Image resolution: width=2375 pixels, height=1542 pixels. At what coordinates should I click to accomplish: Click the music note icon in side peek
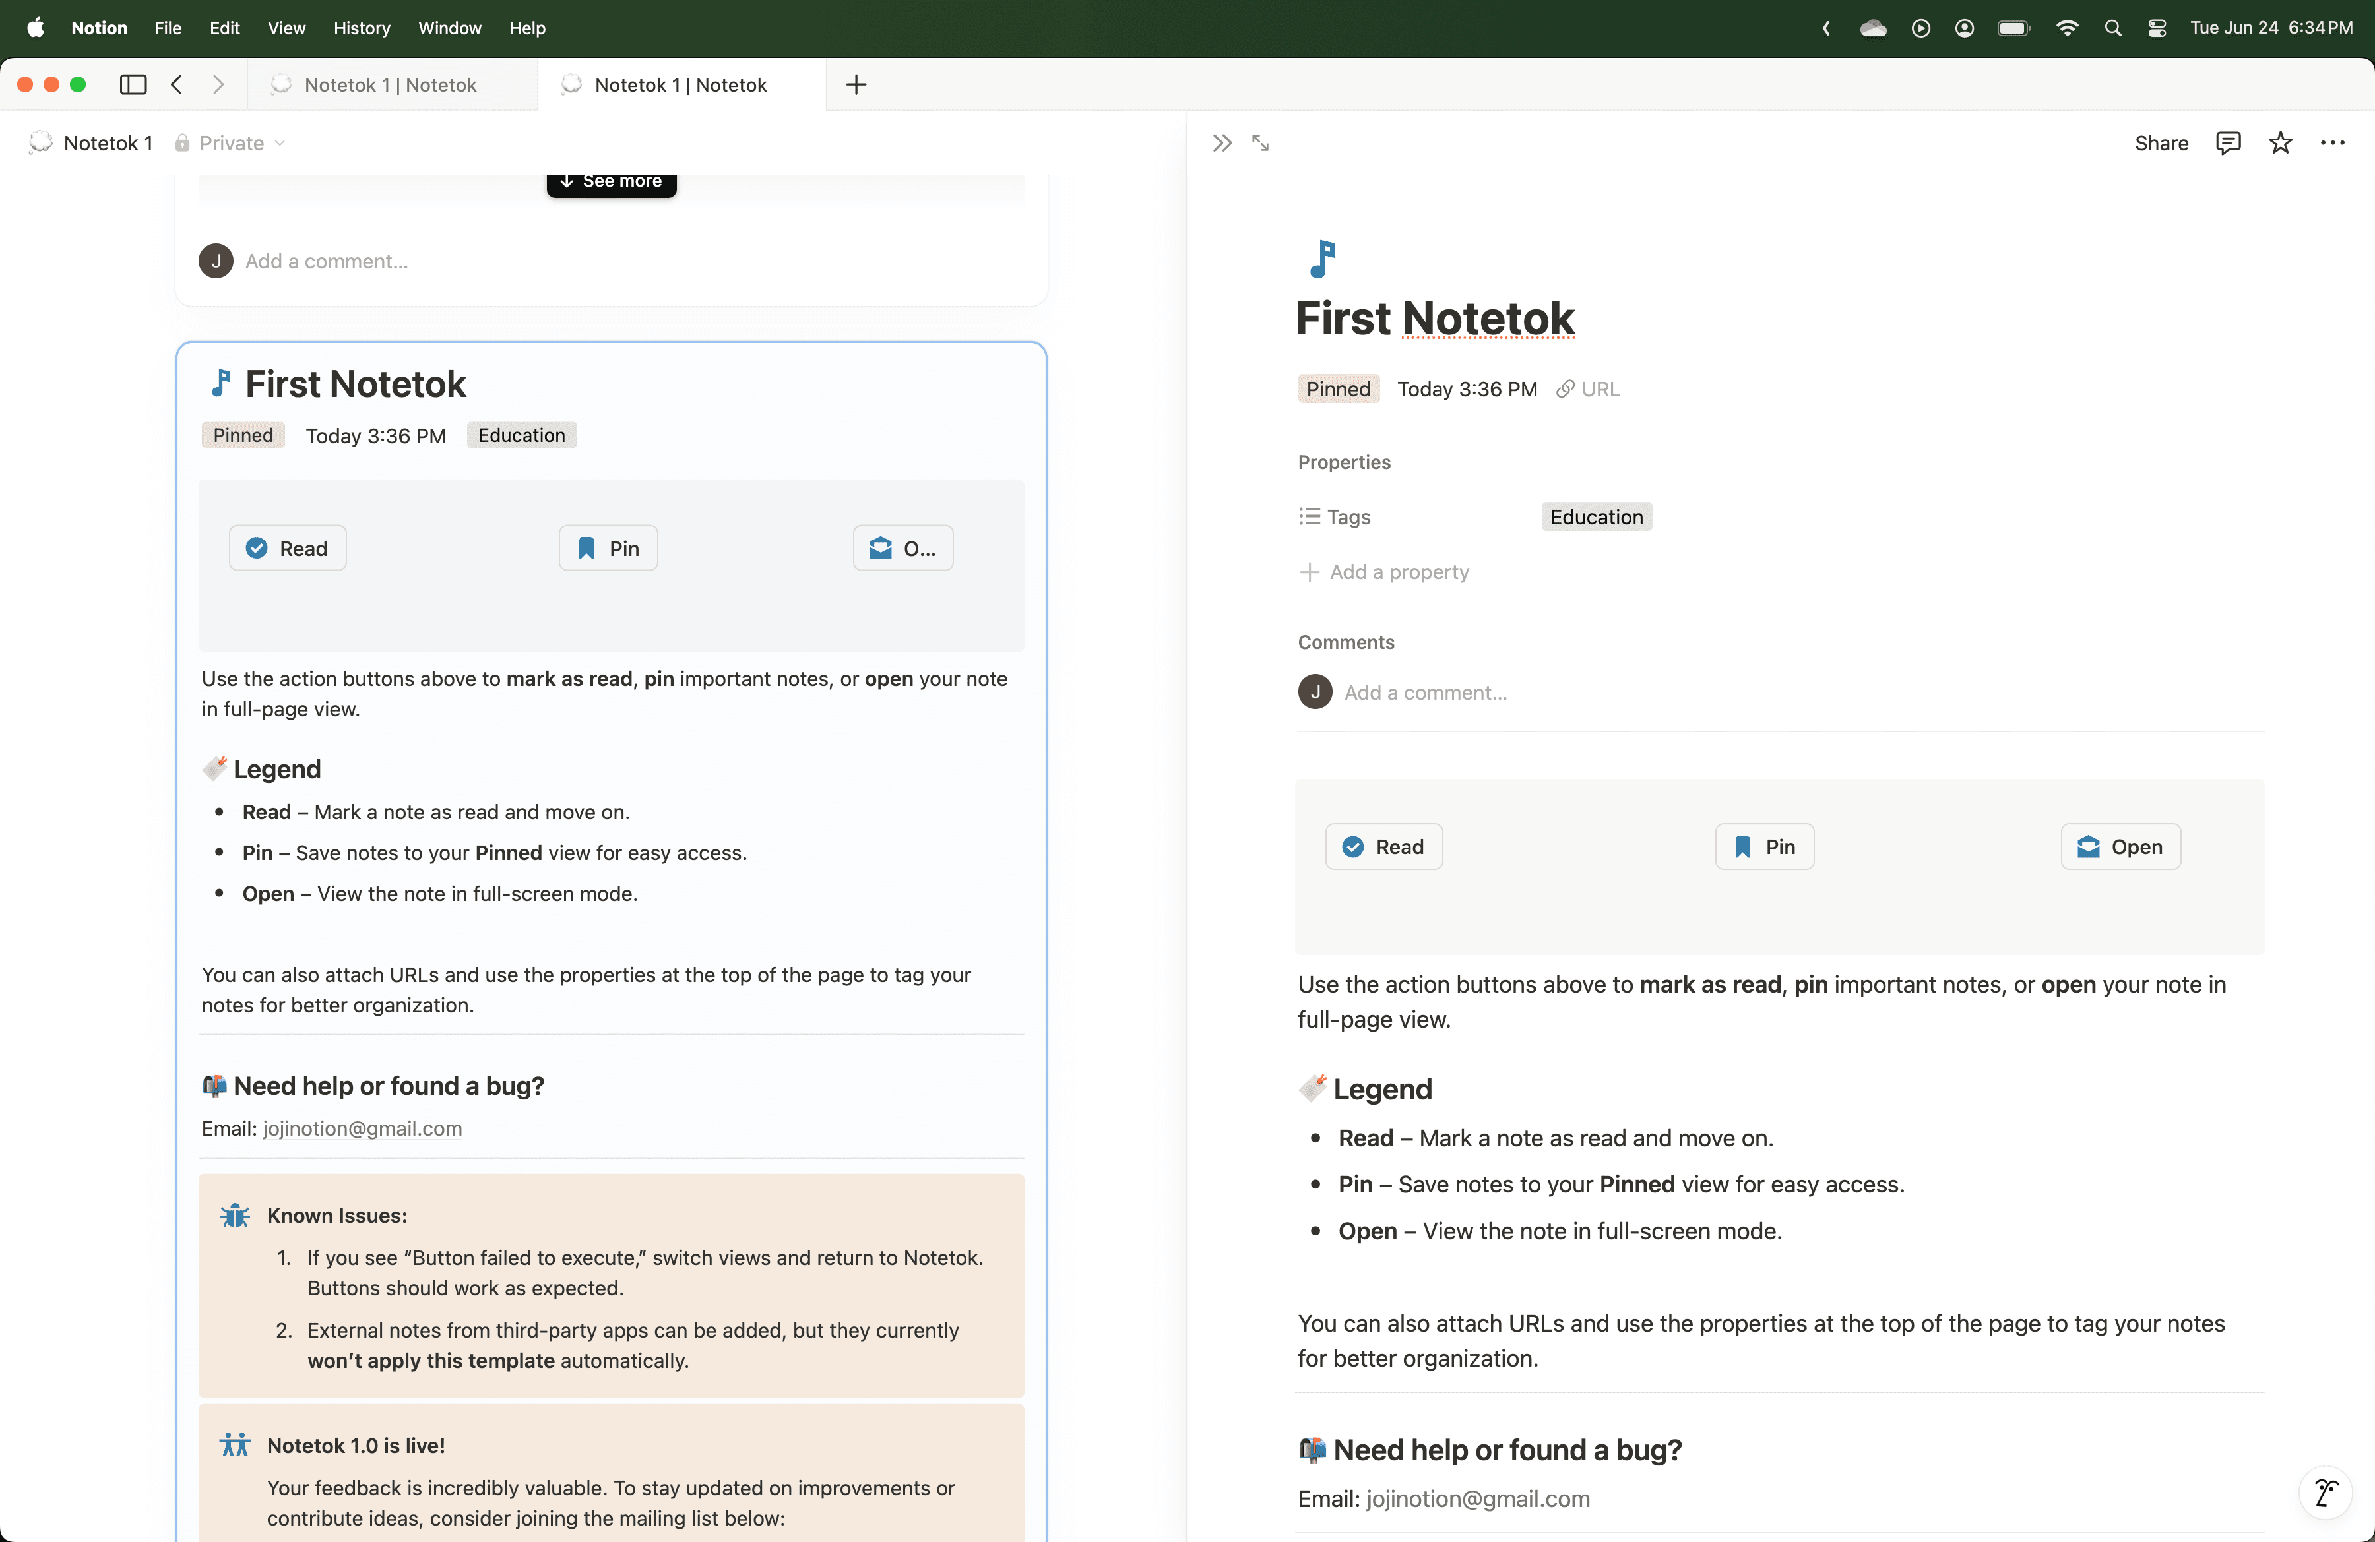(x=1322, y=259)
